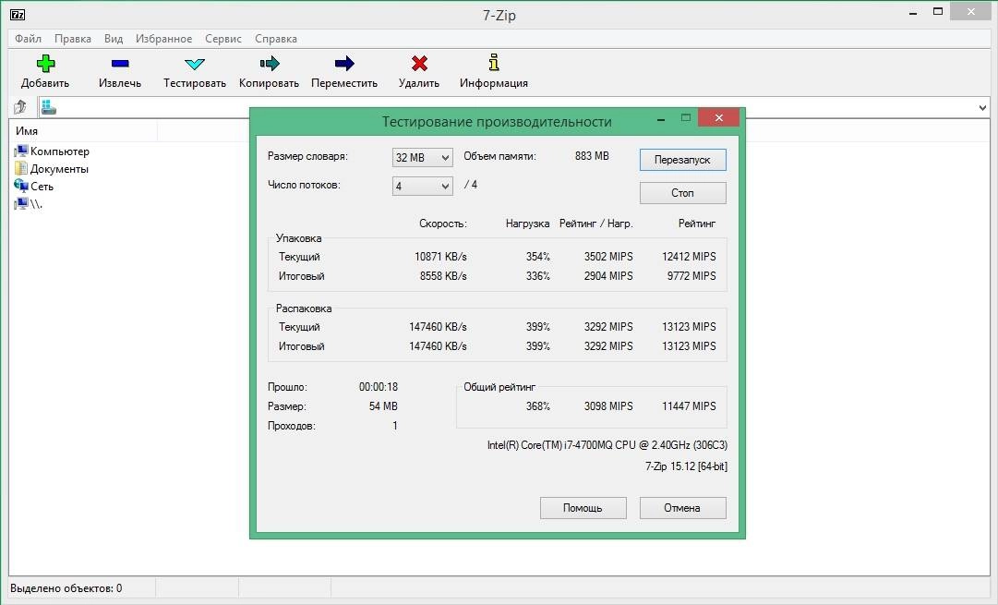Close the benchmark dialog with red X
Image resolution: width=998 pixels, height=605 pixels.
[x=718, y=118]
